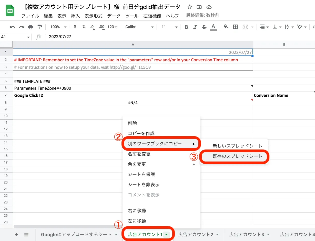
Task: Open the borders menu
Action: click(235, 27)
